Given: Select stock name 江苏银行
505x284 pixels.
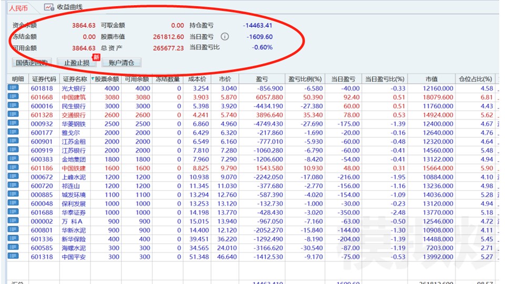Looking at the screenshot, I should [74, 150].
